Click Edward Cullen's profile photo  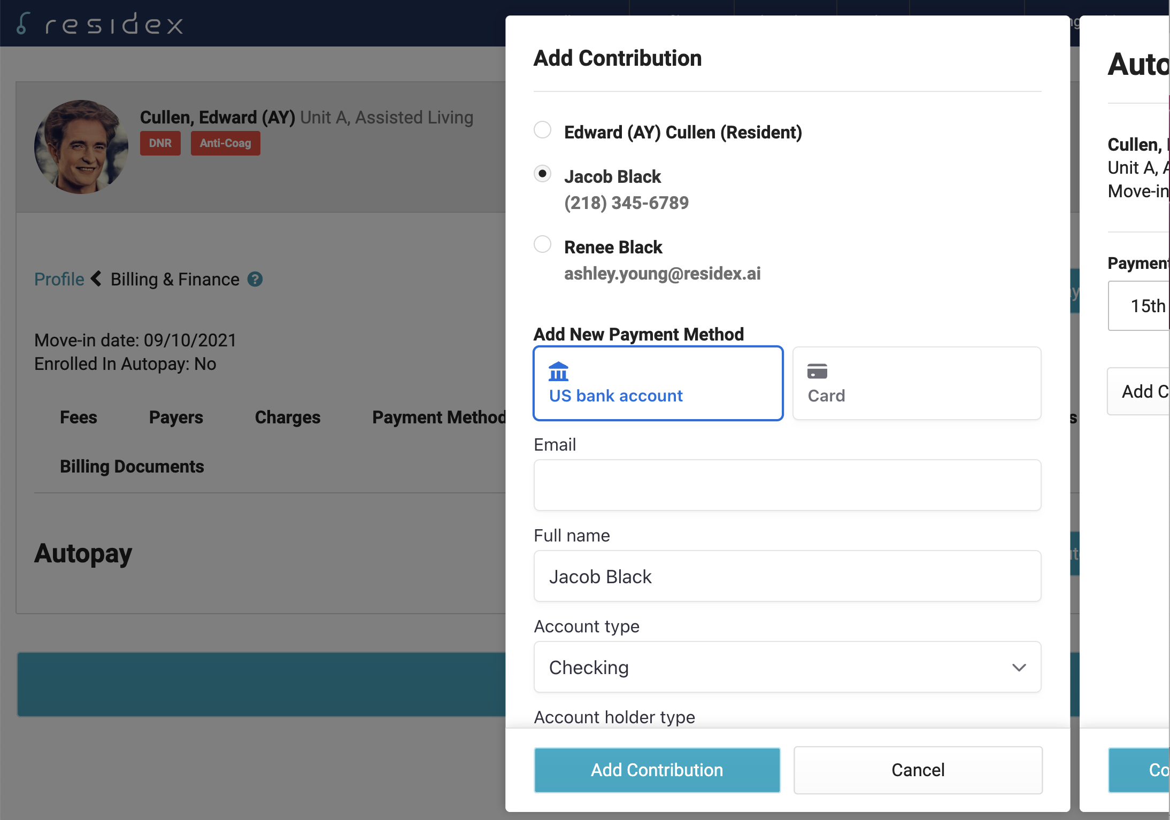pyautogui.click(x=81, y=146)
